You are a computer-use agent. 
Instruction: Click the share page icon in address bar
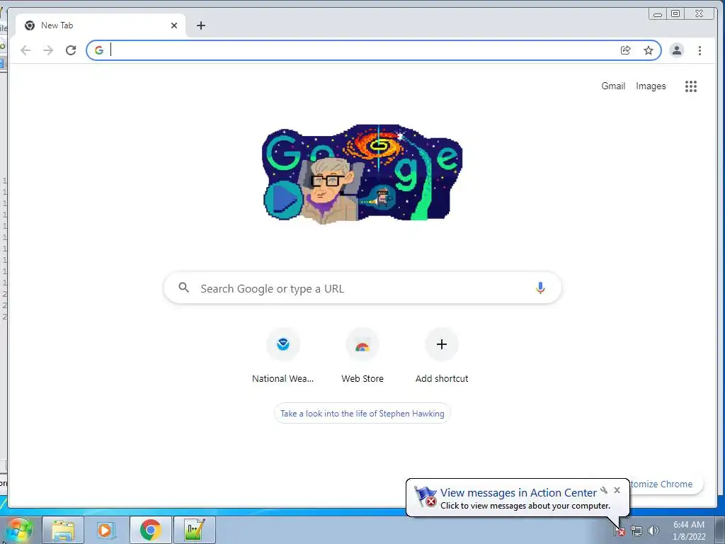click(x=626, y=50)
